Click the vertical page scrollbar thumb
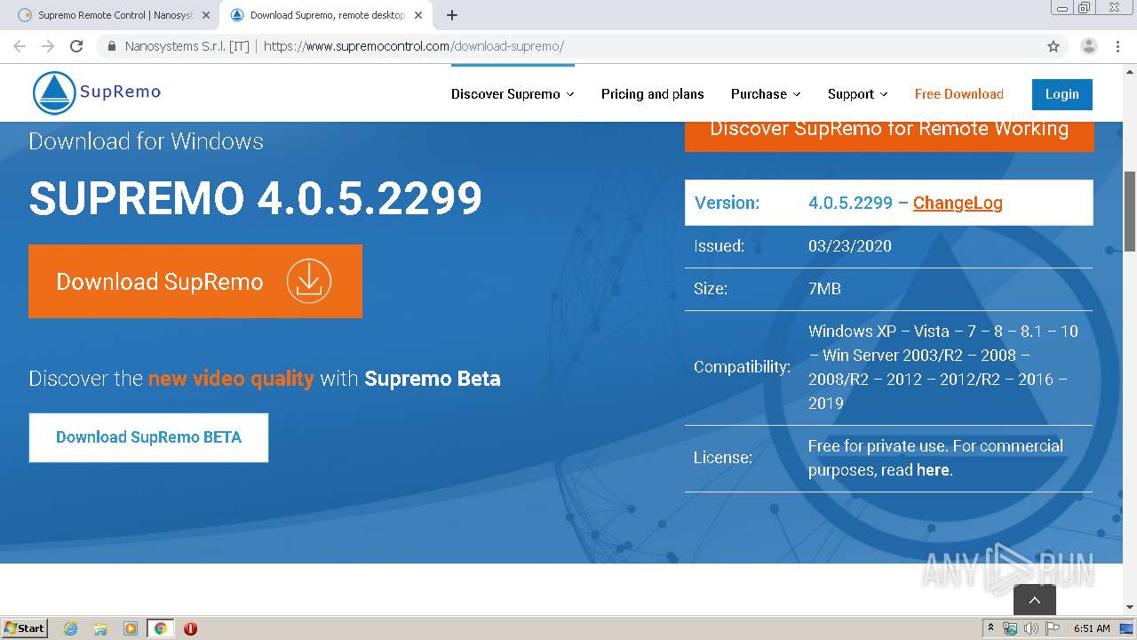The image size is (1137, 640). tap(1129, 211)
